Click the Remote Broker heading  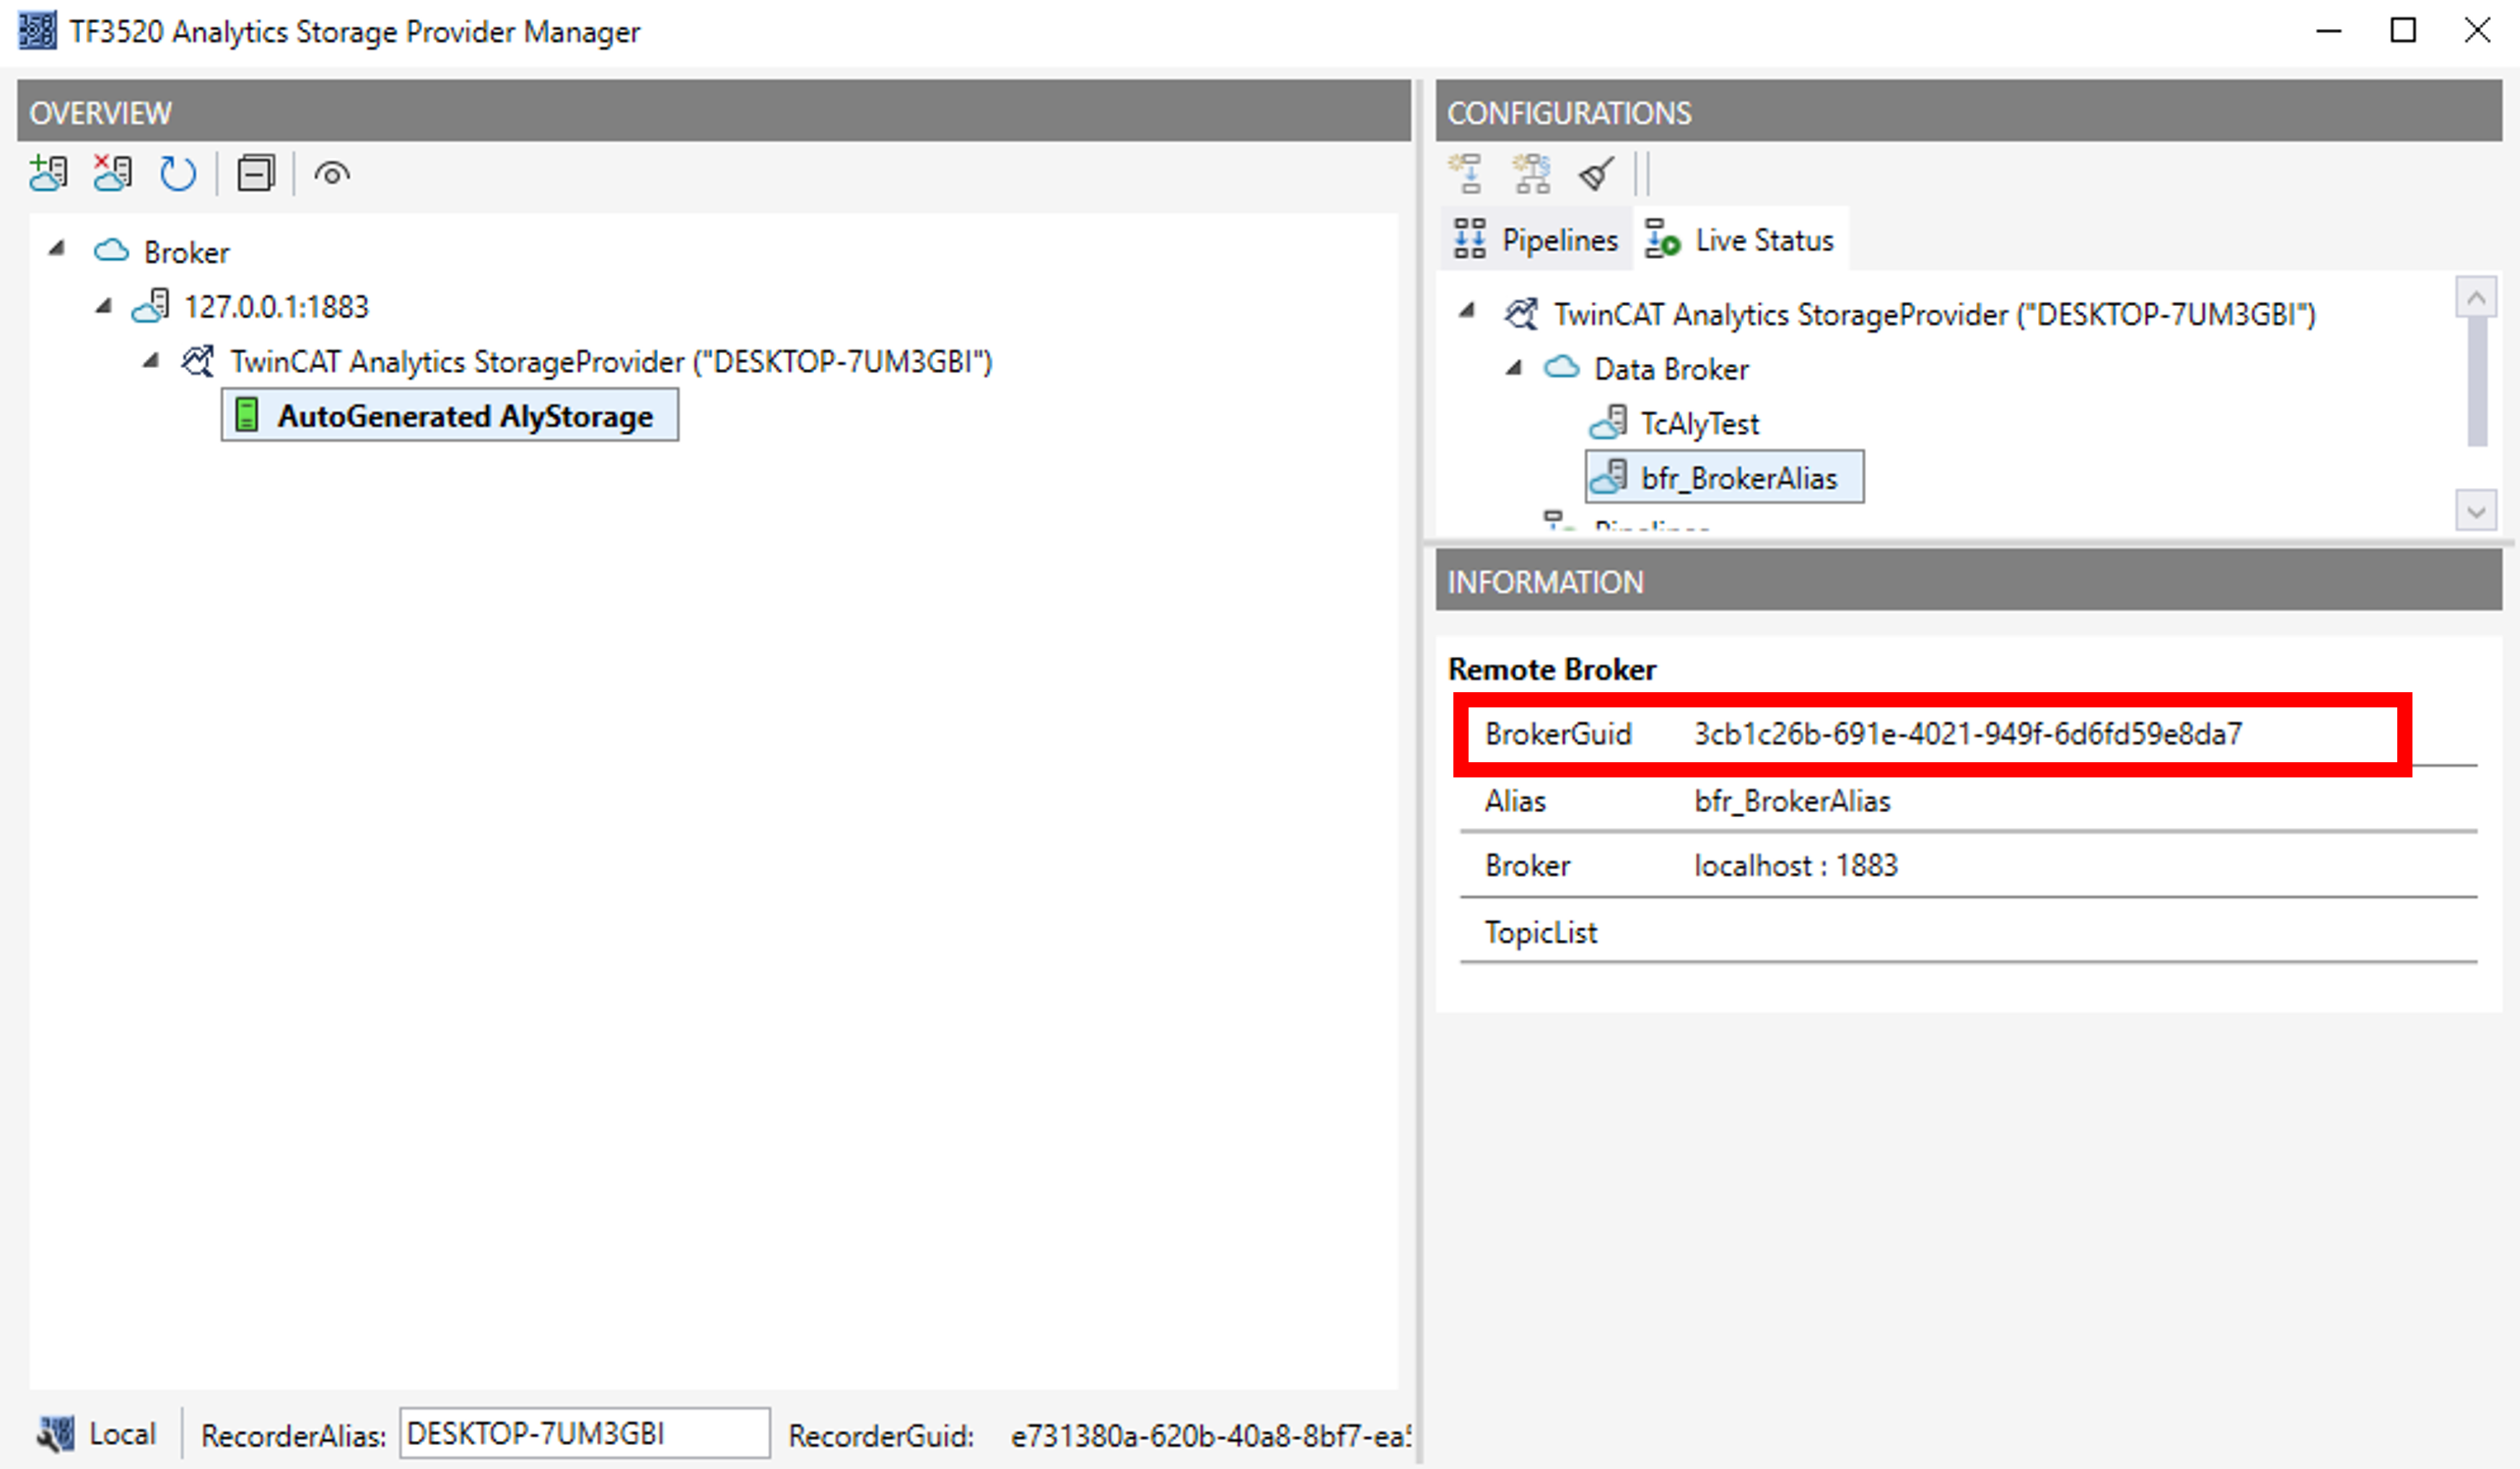pyautogui.click(x=1552, y=669)
